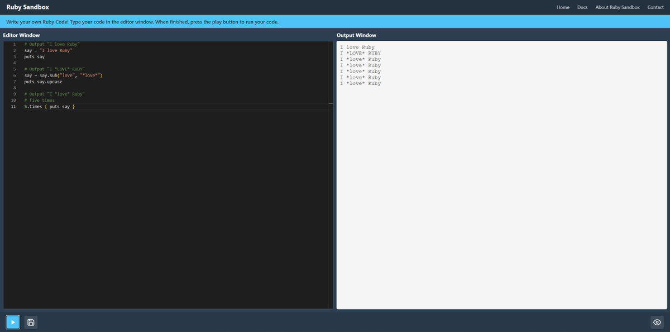Screen dimensions: 670x332
Task: Click the Output Window heading
Action: pos(356,35)
